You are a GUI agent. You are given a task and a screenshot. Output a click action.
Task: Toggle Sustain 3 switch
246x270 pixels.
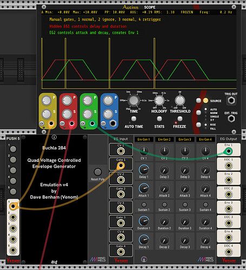[185, 205]
